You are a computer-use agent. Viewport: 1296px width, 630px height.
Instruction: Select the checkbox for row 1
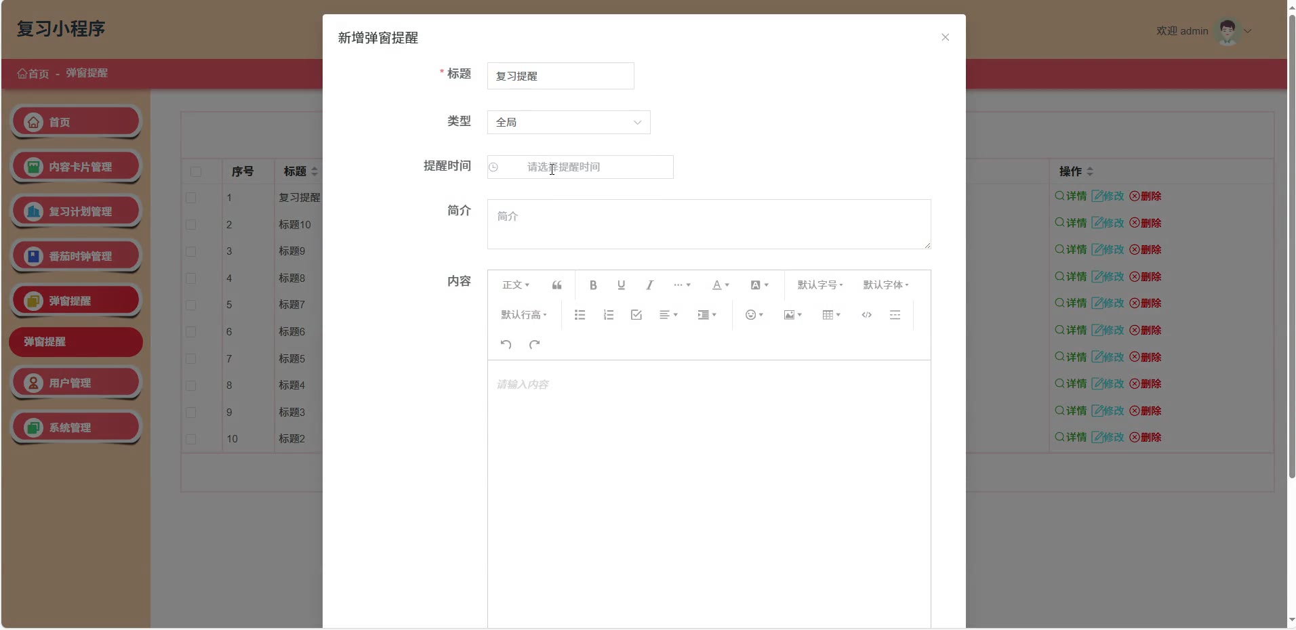(191, 198)
